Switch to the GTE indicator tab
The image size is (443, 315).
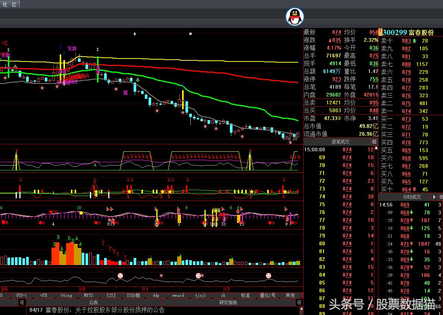[44, 295]
